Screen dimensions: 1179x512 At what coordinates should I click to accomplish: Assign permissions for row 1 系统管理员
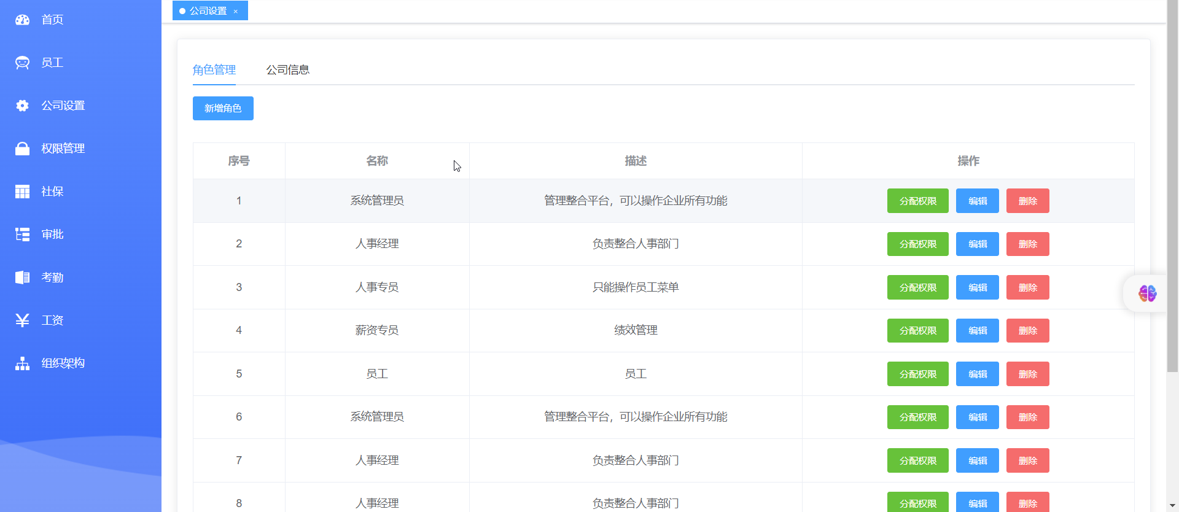point(918,201)
